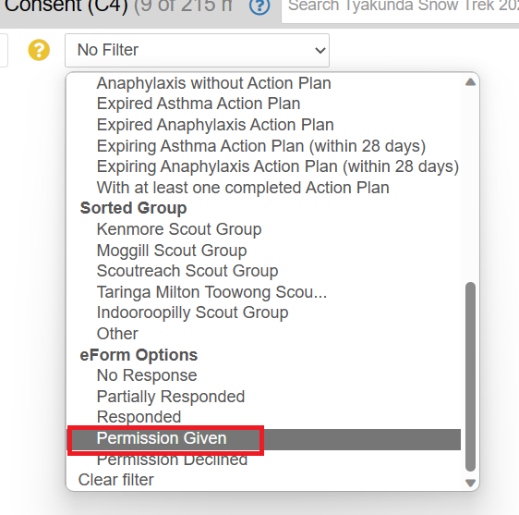Click the dropdown list scrollbar thumb
519x515 pixels.
pos(470,377)
